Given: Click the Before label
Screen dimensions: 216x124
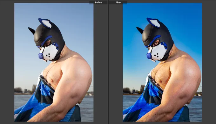Looking at the screenshot, I should coord(98,3).
